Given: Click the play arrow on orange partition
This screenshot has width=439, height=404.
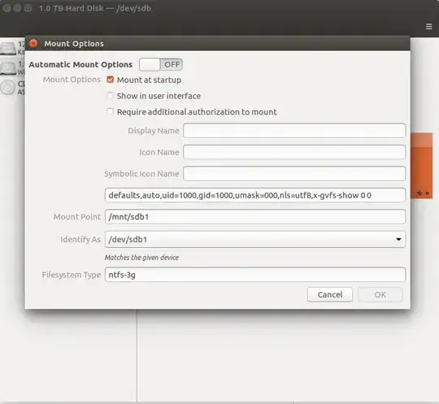Looking at the screenshot, I should tap(428, 193).
